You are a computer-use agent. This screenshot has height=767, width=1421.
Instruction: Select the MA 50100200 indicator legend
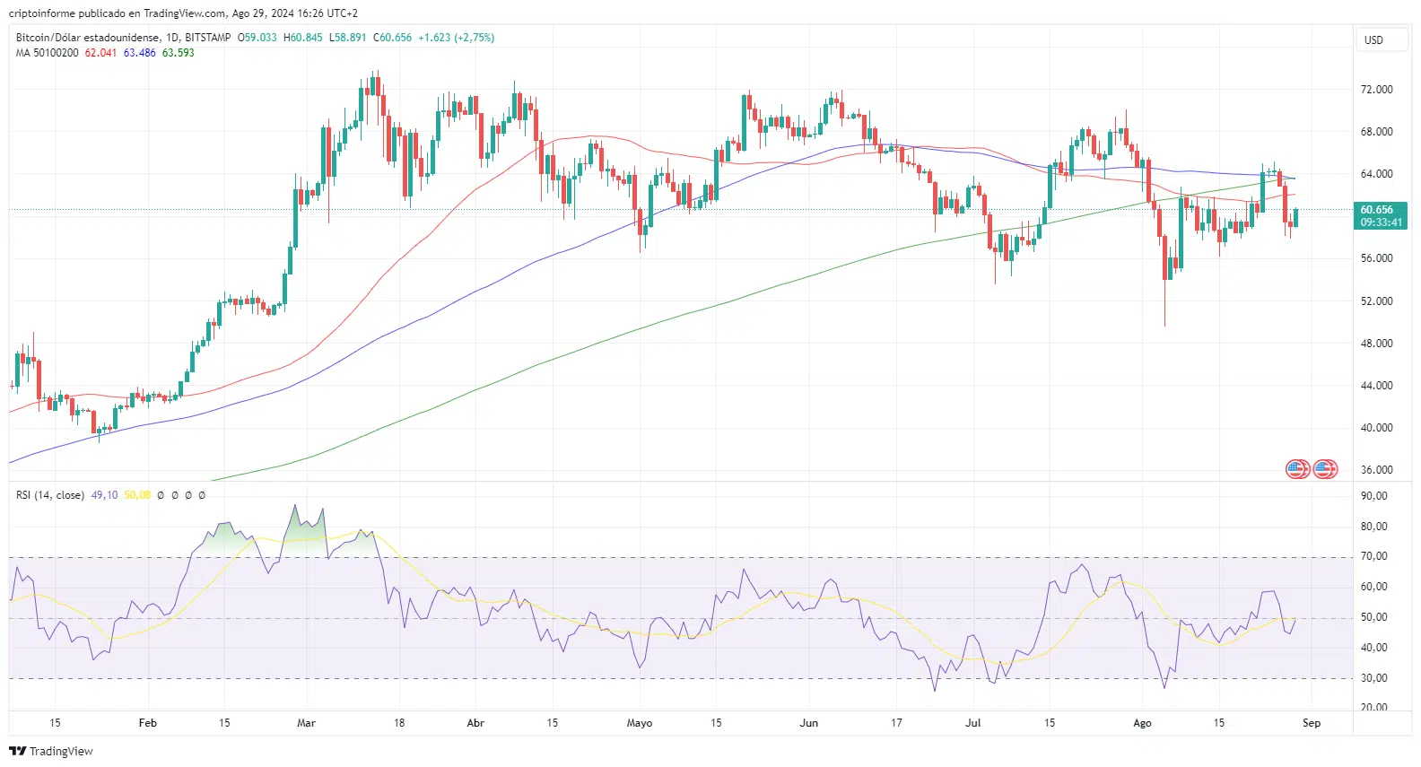tap(48, 53)
